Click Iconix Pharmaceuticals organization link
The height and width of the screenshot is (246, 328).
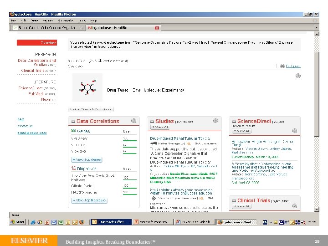tap(184, 178)
